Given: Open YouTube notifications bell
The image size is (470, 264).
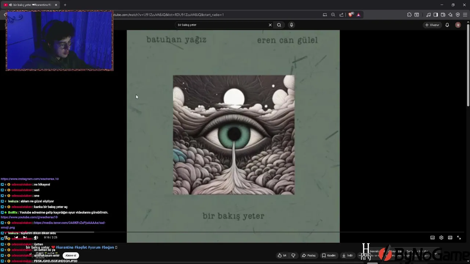Looking at the screenshot, I should (x=447, y=25).
